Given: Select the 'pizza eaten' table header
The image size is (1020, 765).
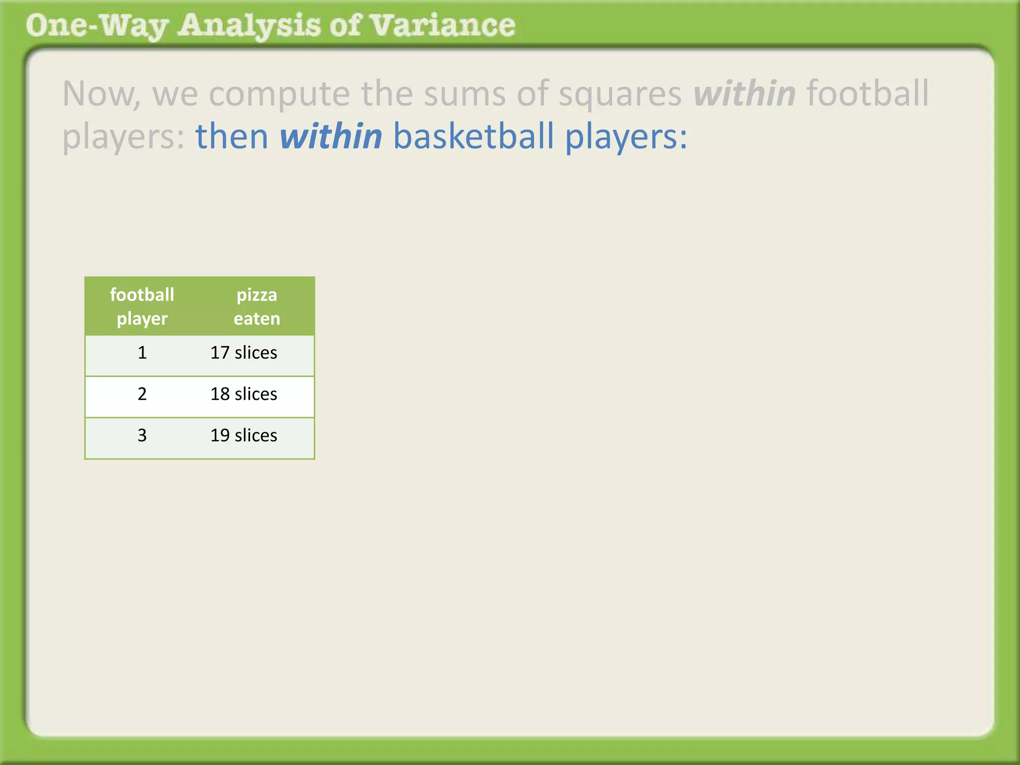Looking at the screenshot, I should point(256,306).
